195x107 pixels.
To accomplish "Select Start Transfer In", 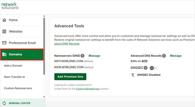I will tap(14, 77).
